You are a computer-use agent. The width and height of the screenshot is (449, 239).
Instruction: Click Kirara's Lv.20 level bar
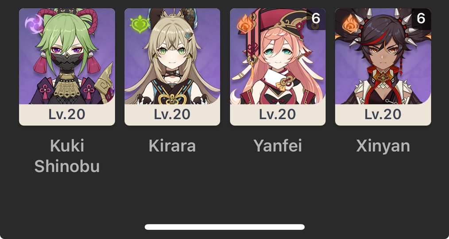[172, 115]
